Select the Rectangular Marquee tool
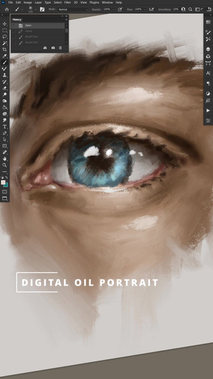Screen dimensions: 213x379 point(4,30)
